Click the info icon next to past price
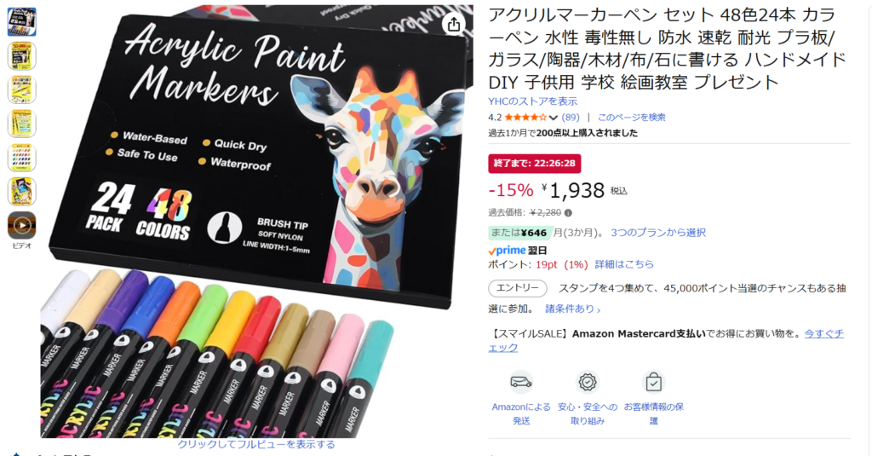872x456 pixels. 568,213
